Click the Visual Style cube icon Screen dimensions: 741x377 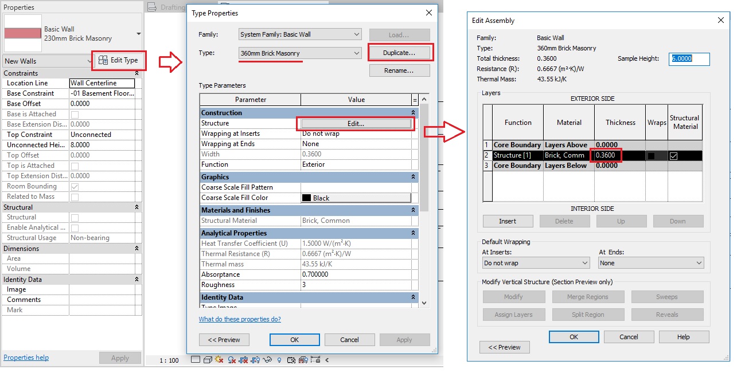(208, 360)
